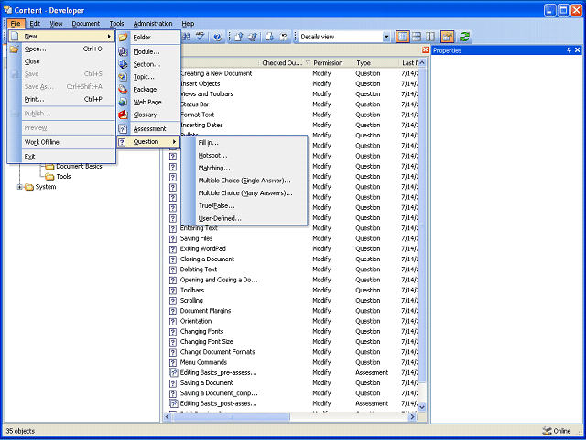The image size is (586, 440).
Task: Select the Document Basics tree folder
Action: pyautogui.click(x=79, y=167)
